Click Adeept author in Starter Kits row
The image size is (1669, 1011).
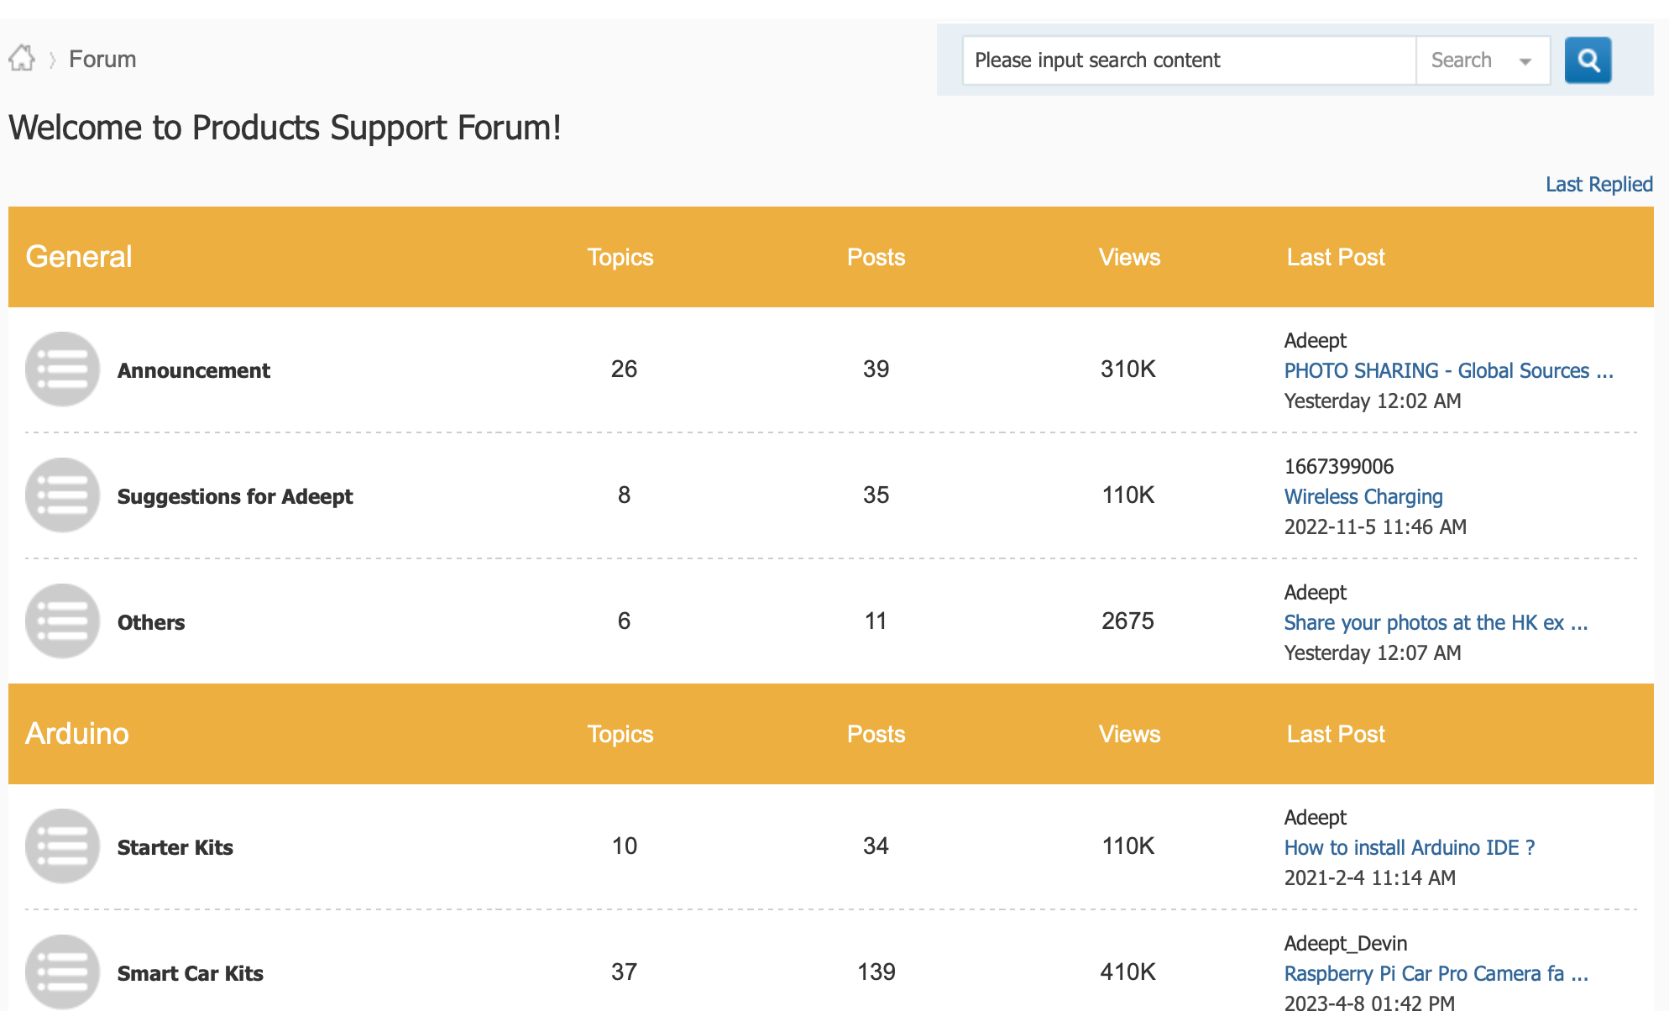click(1316, 817)
